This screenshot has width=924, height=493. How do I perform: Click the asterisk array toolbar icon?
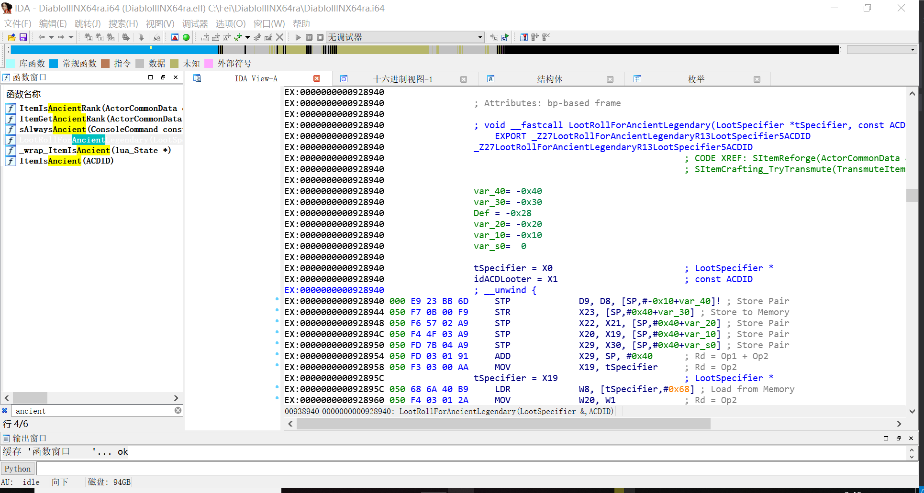tap(257, 37)
